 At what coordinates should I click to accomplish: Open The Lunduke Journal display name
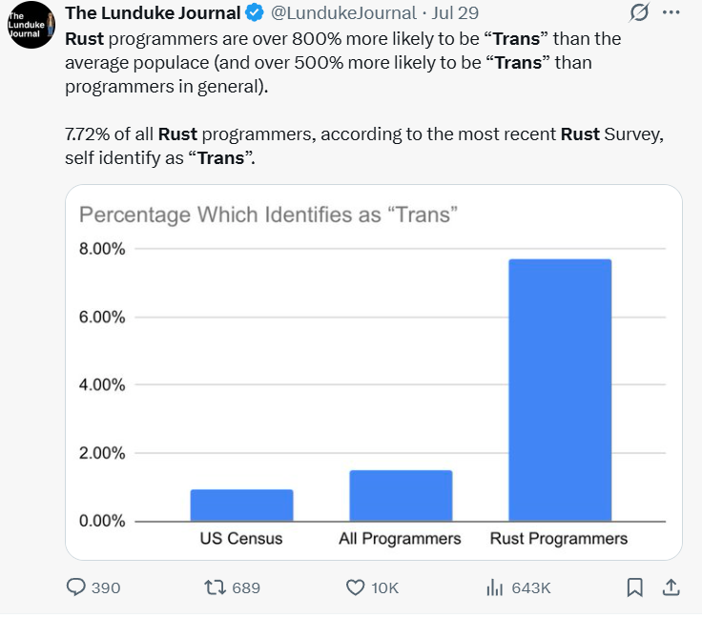click(154, 13)
